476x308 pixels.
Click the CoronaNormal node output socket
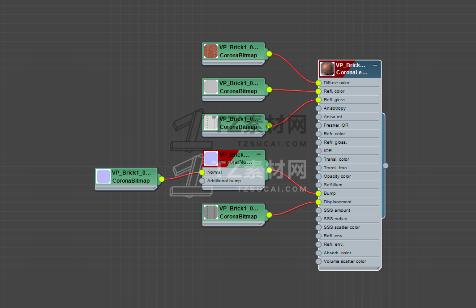click(269, 170)
